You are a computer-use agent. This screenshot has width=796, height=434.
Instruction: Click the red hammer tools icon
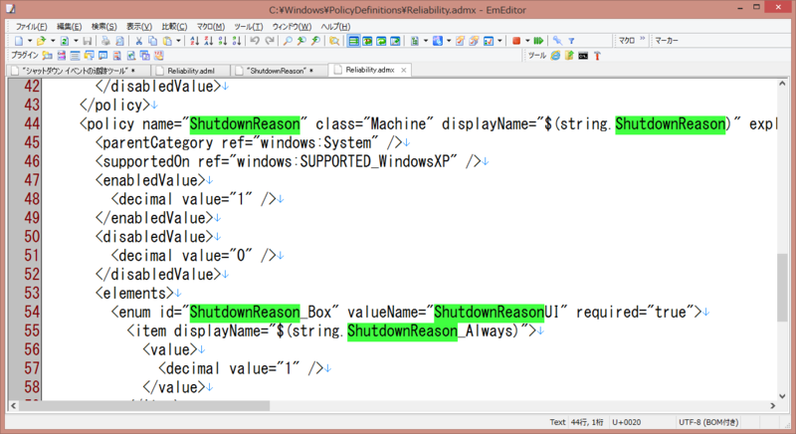pos(598,56)
